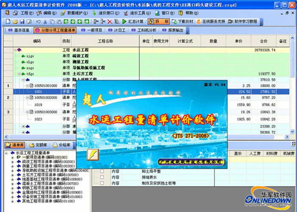Click the 合价 column header

coord(263,41)
